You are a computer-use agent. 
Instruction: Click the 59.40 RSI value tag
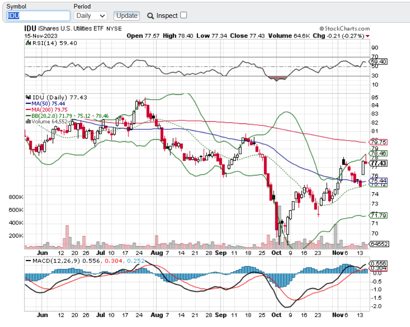pos(379,61)
